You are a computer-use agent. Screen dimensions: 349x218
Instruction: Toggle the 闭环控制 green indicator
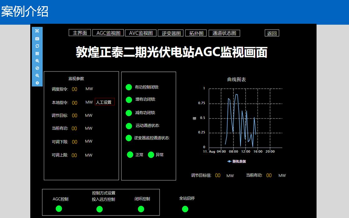pyautogui.click(x=141, y=209)
